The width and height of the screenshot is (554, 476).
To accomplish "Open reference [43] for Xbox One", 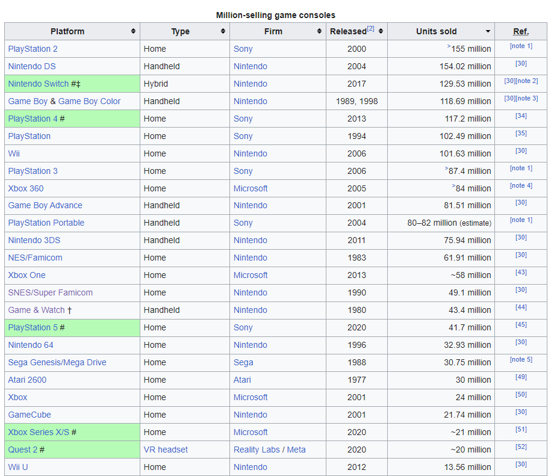I will point(521,272).
